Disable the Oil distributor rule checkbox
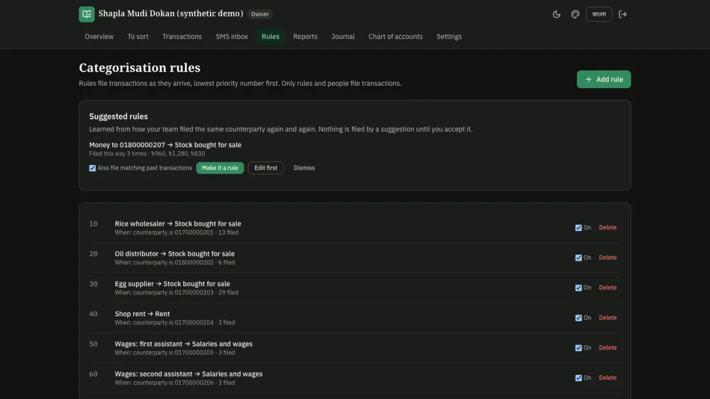This screenshot has height=399, width=710. 579,258
